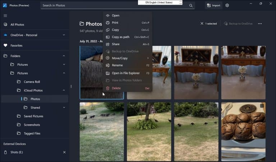Click the Delete trash can icon
This screenshot has height=162, width=276.
tap(108, 88)
